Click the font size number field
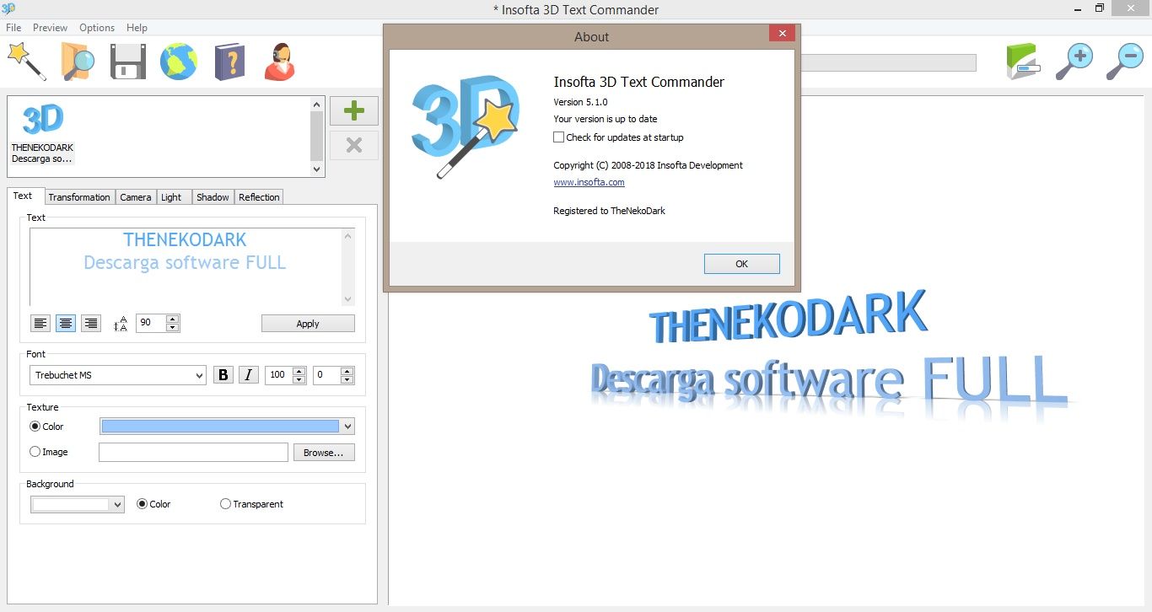 pos(277,375)
